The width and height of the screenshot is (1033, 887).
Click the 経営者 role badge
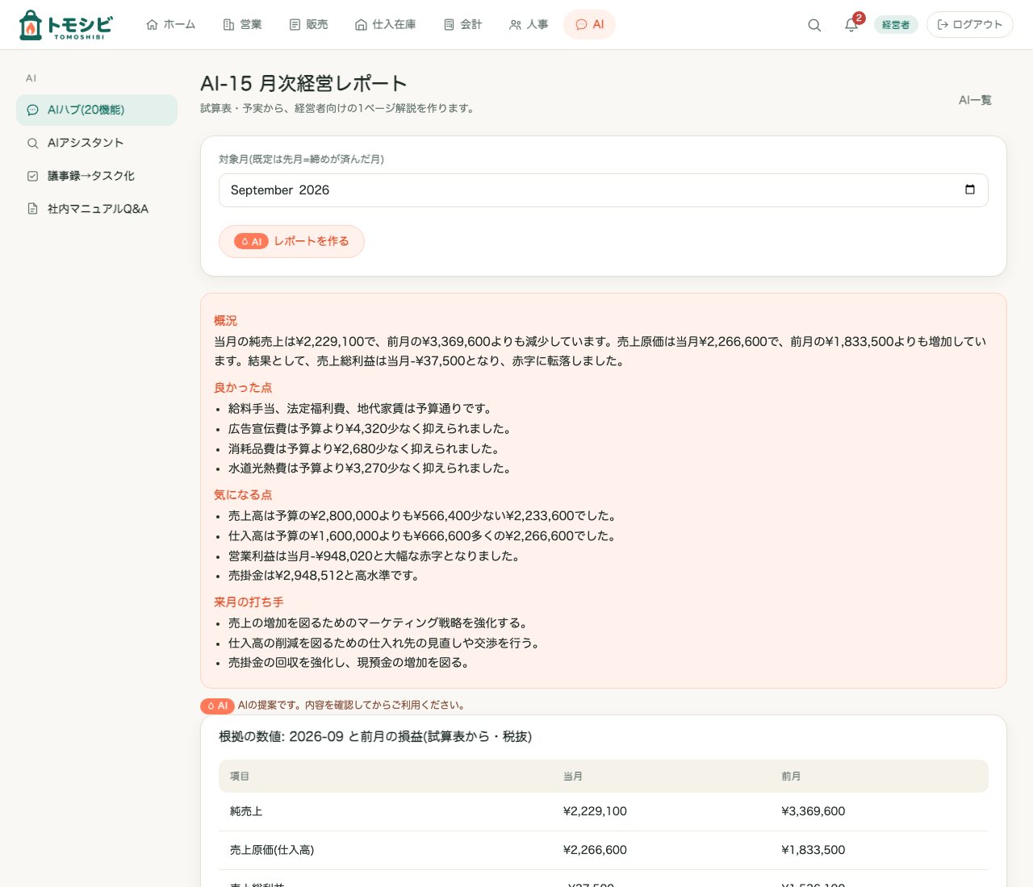(x=896, y=25)
